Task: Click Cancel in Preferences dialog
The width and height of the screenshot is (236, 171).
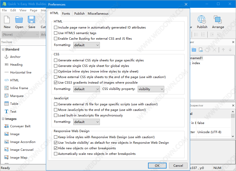Action: pos(178,166)
